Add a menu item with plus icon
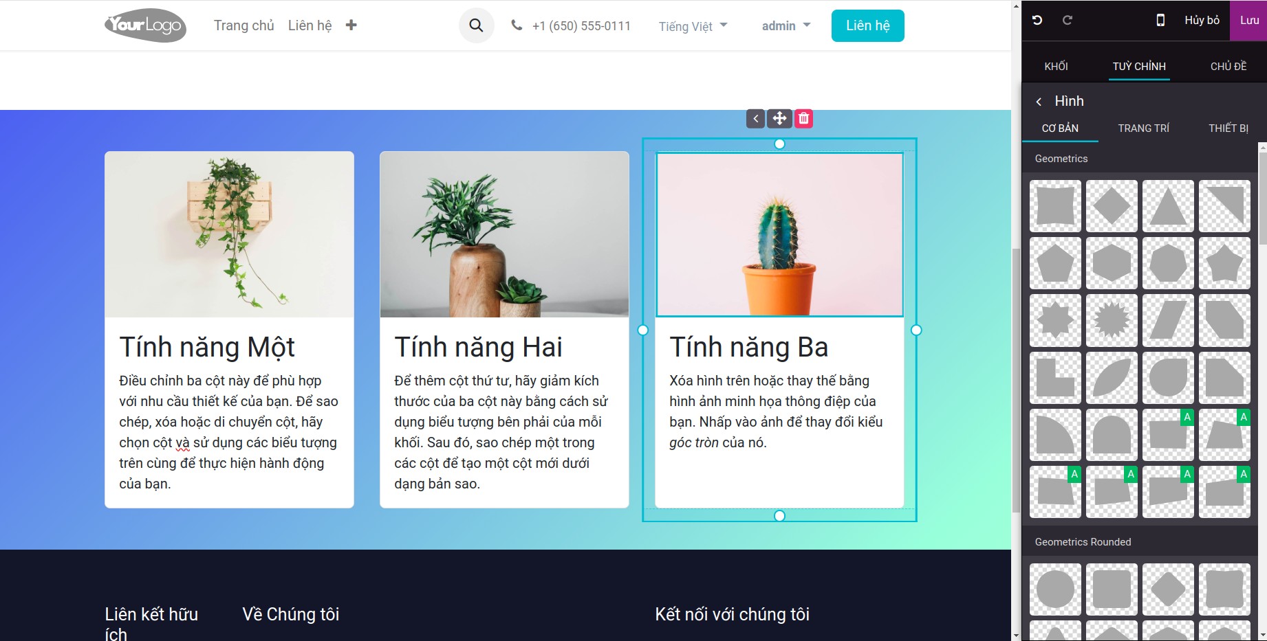 click(x=351, y=25)
